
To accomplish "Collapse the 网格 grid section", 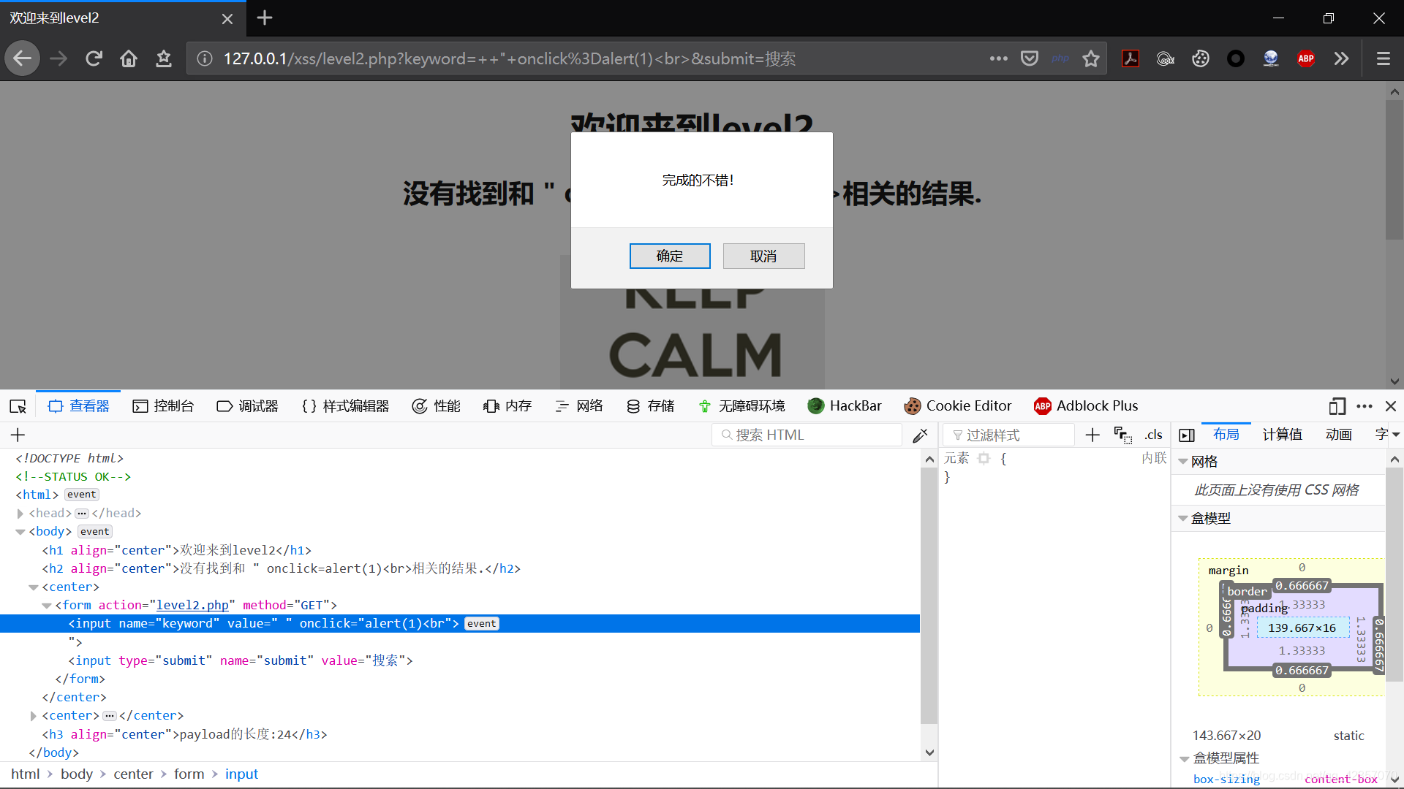I will (x=1182, y=462).
